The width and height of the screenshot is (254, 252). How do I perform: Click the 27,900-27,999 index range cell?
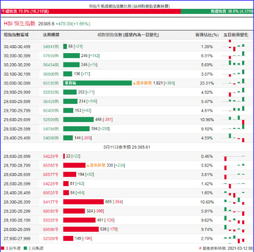pos(17,238)
